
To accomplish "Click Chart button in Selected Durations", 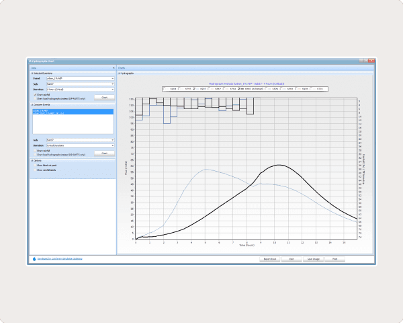I will tap(104, 97).
